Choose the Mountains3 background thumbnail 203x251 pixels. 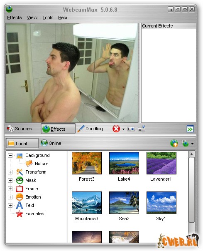[87, 203]
